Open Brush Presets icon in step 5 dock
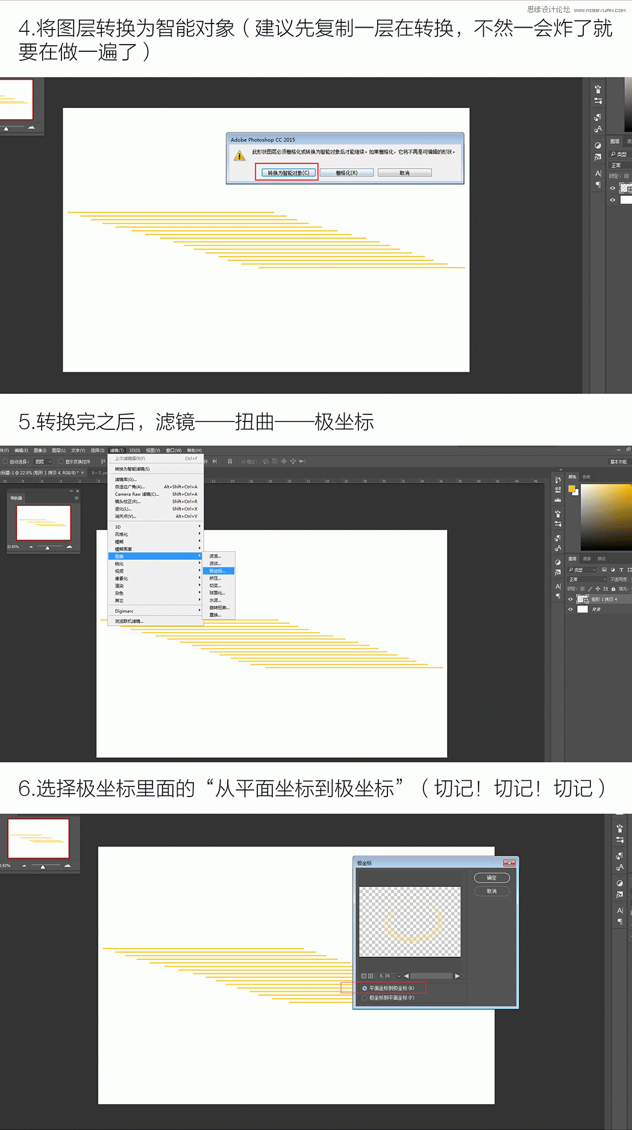This screenshot has height=1130, width=632. [558, 514]
